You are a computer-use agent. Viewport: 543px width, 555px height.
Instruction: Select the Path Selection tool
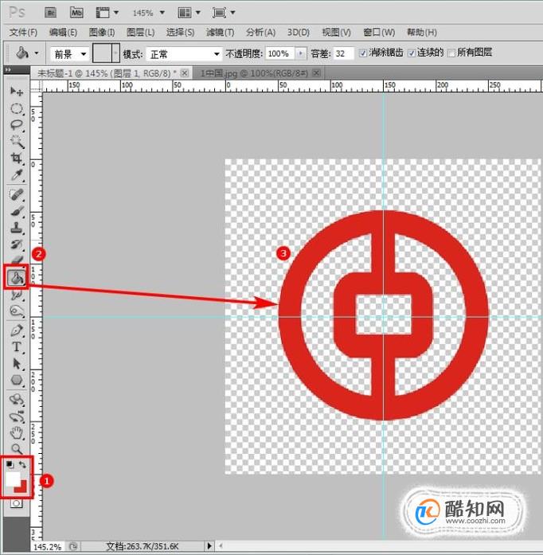tap(16, 364)
